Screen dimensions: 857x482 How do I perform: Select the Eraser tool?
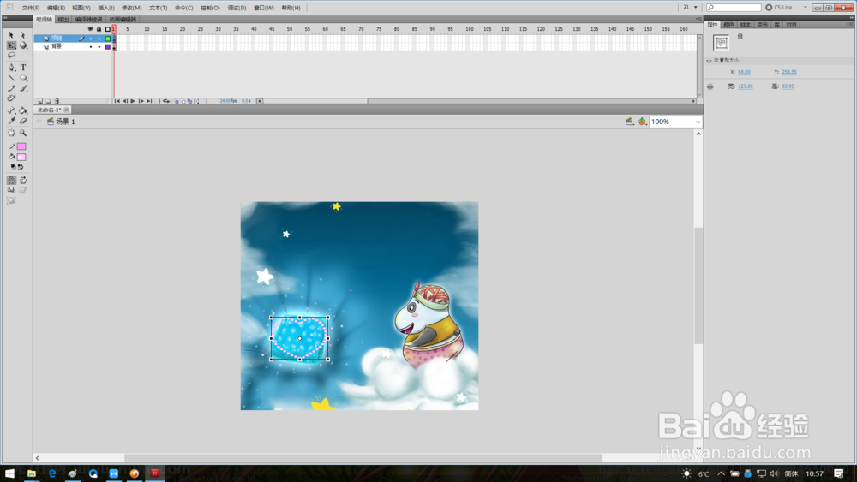click(x=23, y=122)
